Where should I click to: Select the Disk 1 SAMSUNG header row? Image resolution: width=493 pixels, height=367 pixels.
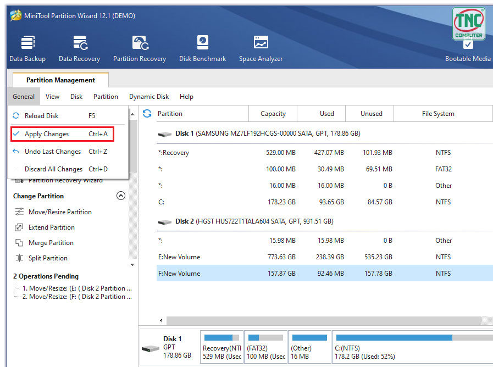coord(324,134)
